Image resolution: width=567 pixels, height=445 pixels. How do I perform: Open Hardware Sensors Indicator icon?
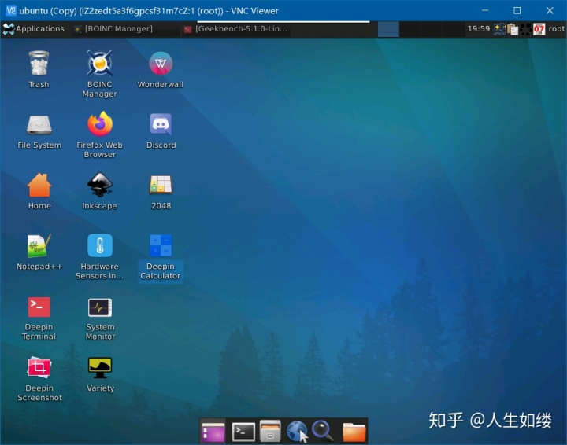[x=100, y=245]
